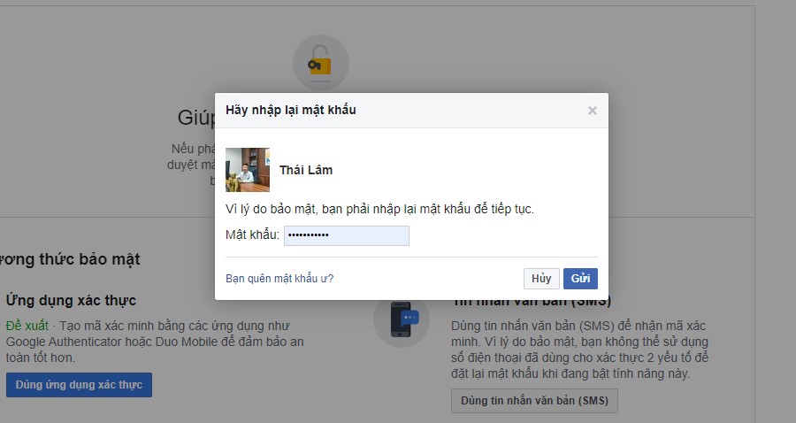Click the 'Vì lý do bảo mật' message text

(x=379, y=209)
